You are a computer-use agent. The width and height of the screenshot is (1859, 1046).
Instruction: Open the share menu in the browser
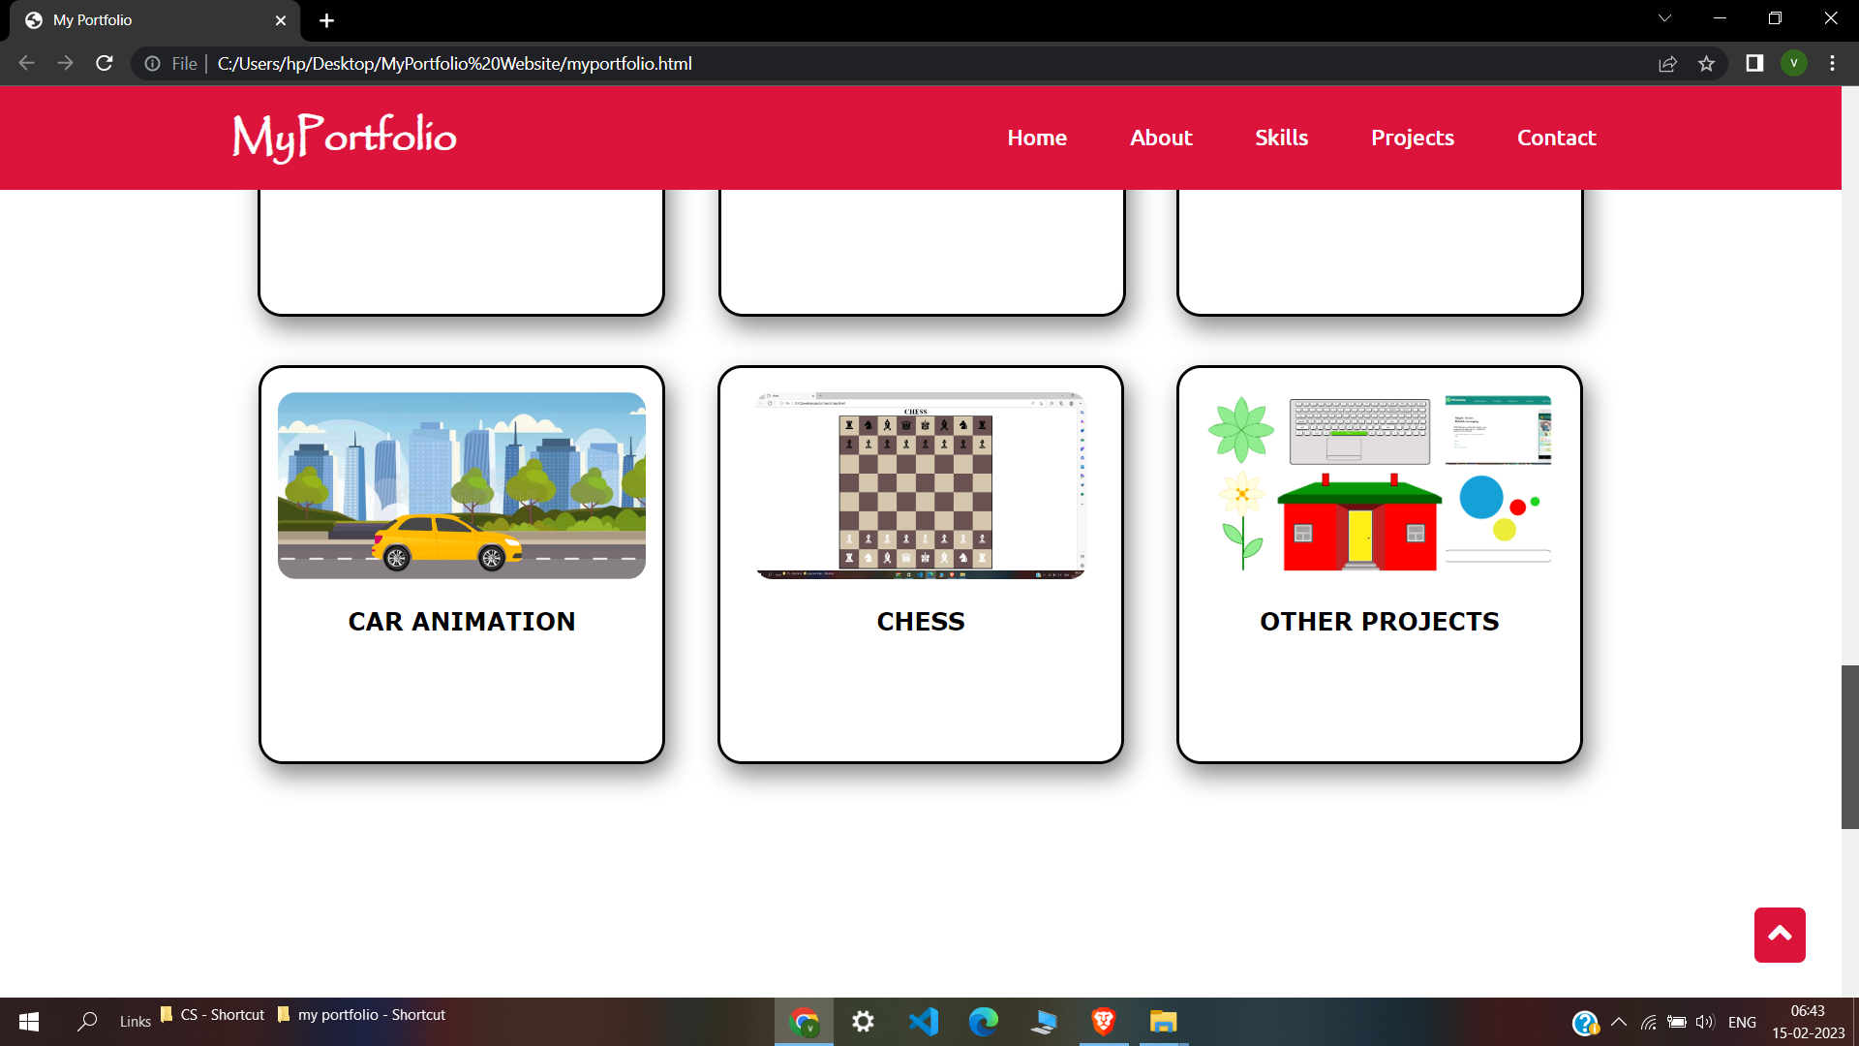1668,63
